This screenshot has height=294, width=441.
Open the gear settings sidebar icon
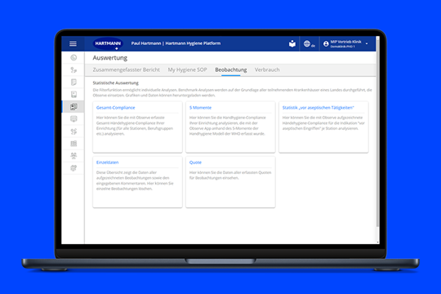73,168
